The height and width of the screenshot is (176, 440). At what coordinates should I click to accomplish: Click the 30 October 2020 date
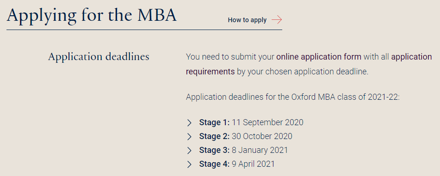[x=262, y=136]
